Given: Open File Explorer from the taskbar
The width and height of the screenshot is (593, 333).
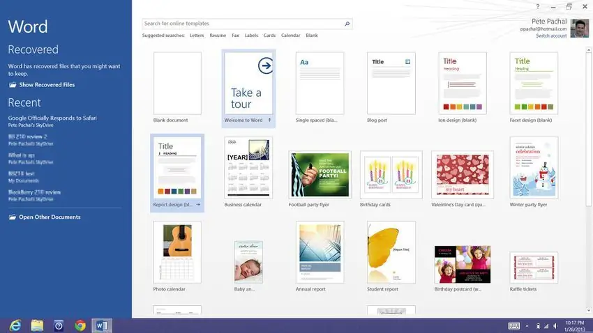Looking at the screenshot, I should 37,325.
